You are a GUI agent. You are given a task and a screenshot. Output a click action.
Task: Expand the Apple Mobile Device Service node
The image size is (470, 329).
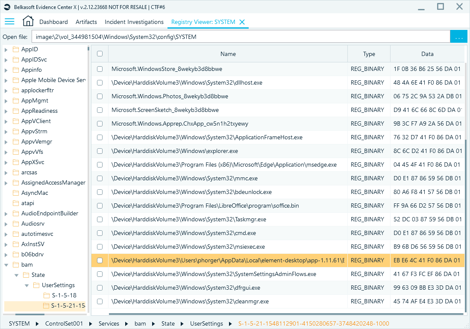click(6, 80)
